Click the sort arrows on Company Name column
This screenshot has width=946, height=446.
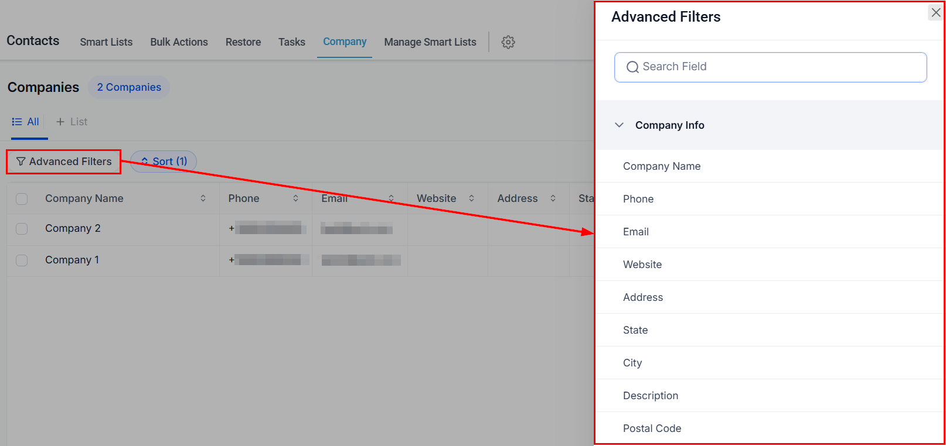pyautogui.click(x=203, y=198)
